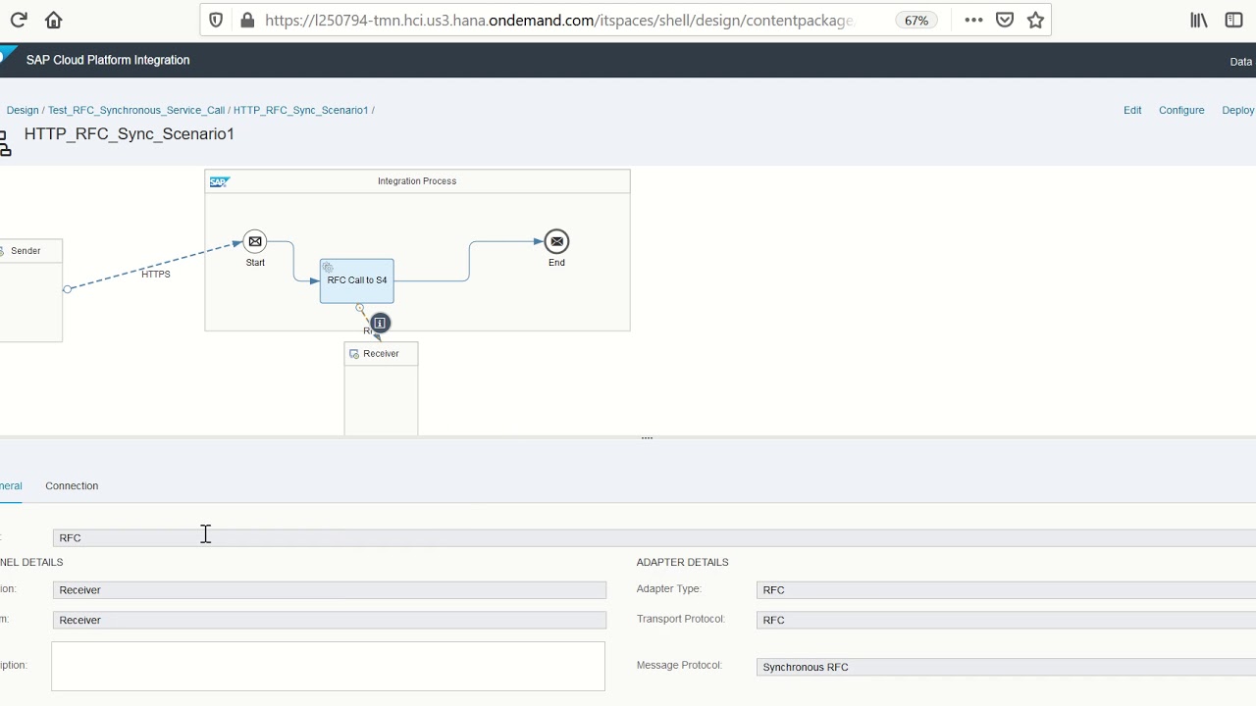Toggle the browser sidebar icon
The height and width of the screenshot is (706, 1256).
coord(1233,20)
